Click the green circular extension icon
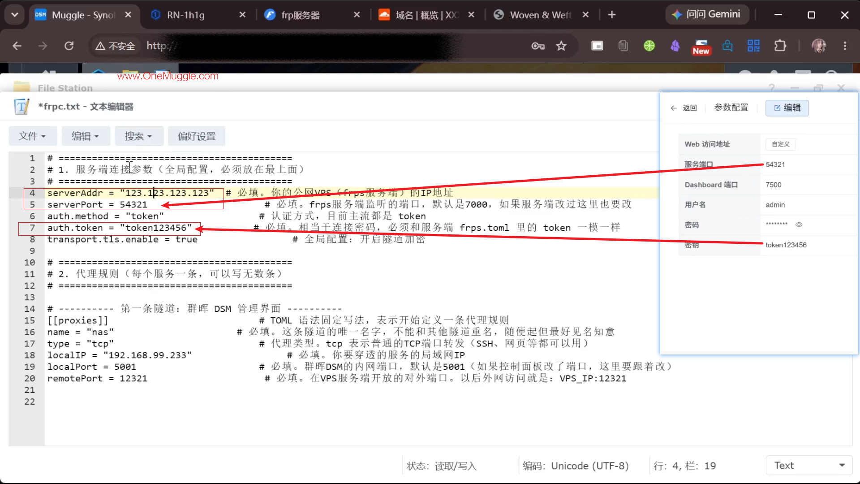This screenshot has height=484, width=860. (649, 46)
